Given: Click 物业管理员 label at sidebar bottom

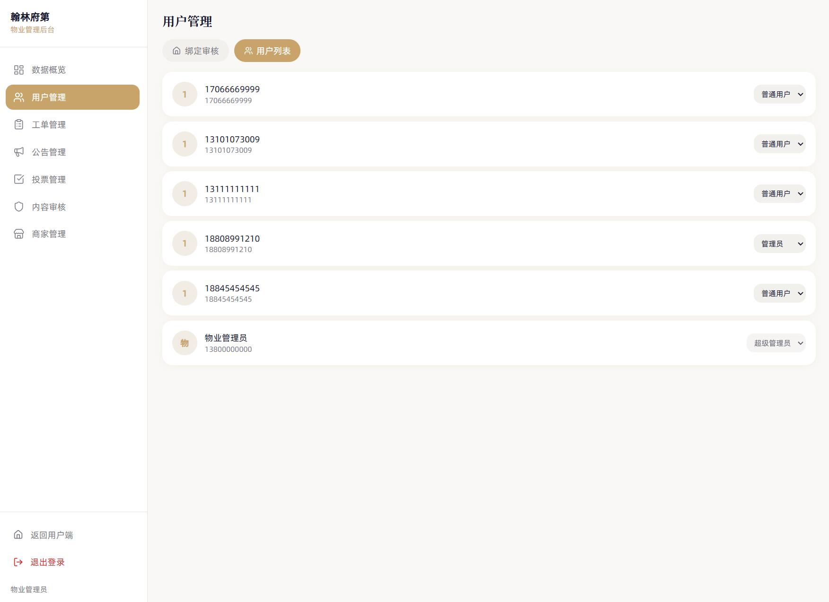Looking at the screenshot, I should pos(29,589).
